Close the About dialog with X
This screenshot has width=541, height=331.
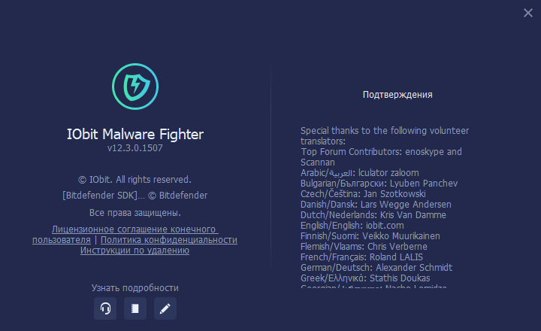(x=528, y=13)
